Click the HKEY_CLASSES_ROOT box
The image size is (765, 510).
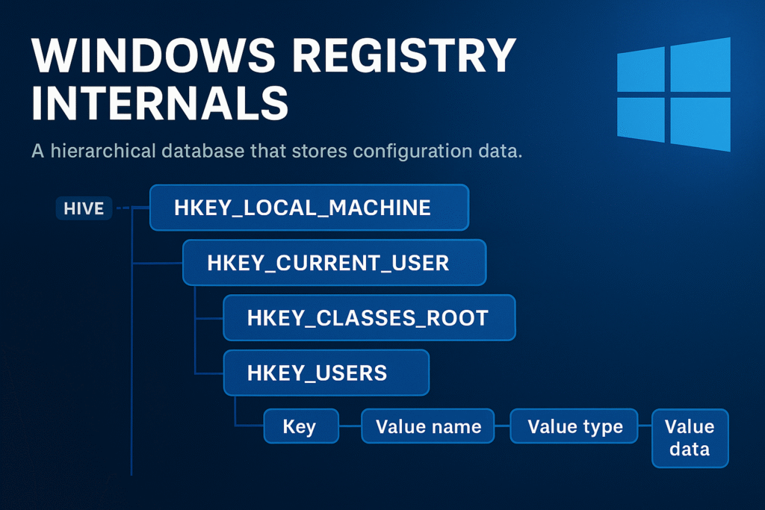point(369,317)
